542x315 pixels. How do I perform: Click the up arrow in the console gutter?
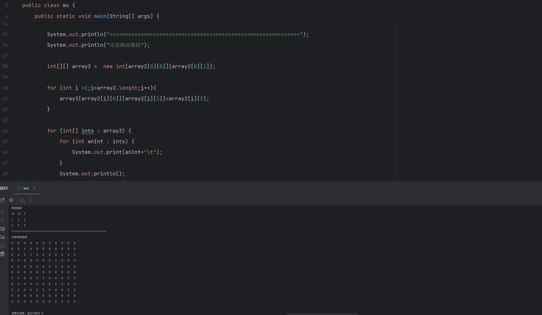pyautogui.click(x=2, y=212)
